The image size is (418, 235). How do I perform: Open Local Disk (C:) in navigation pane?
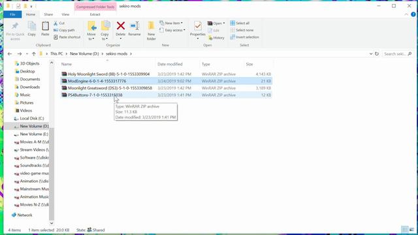click(x=29, y=118)
